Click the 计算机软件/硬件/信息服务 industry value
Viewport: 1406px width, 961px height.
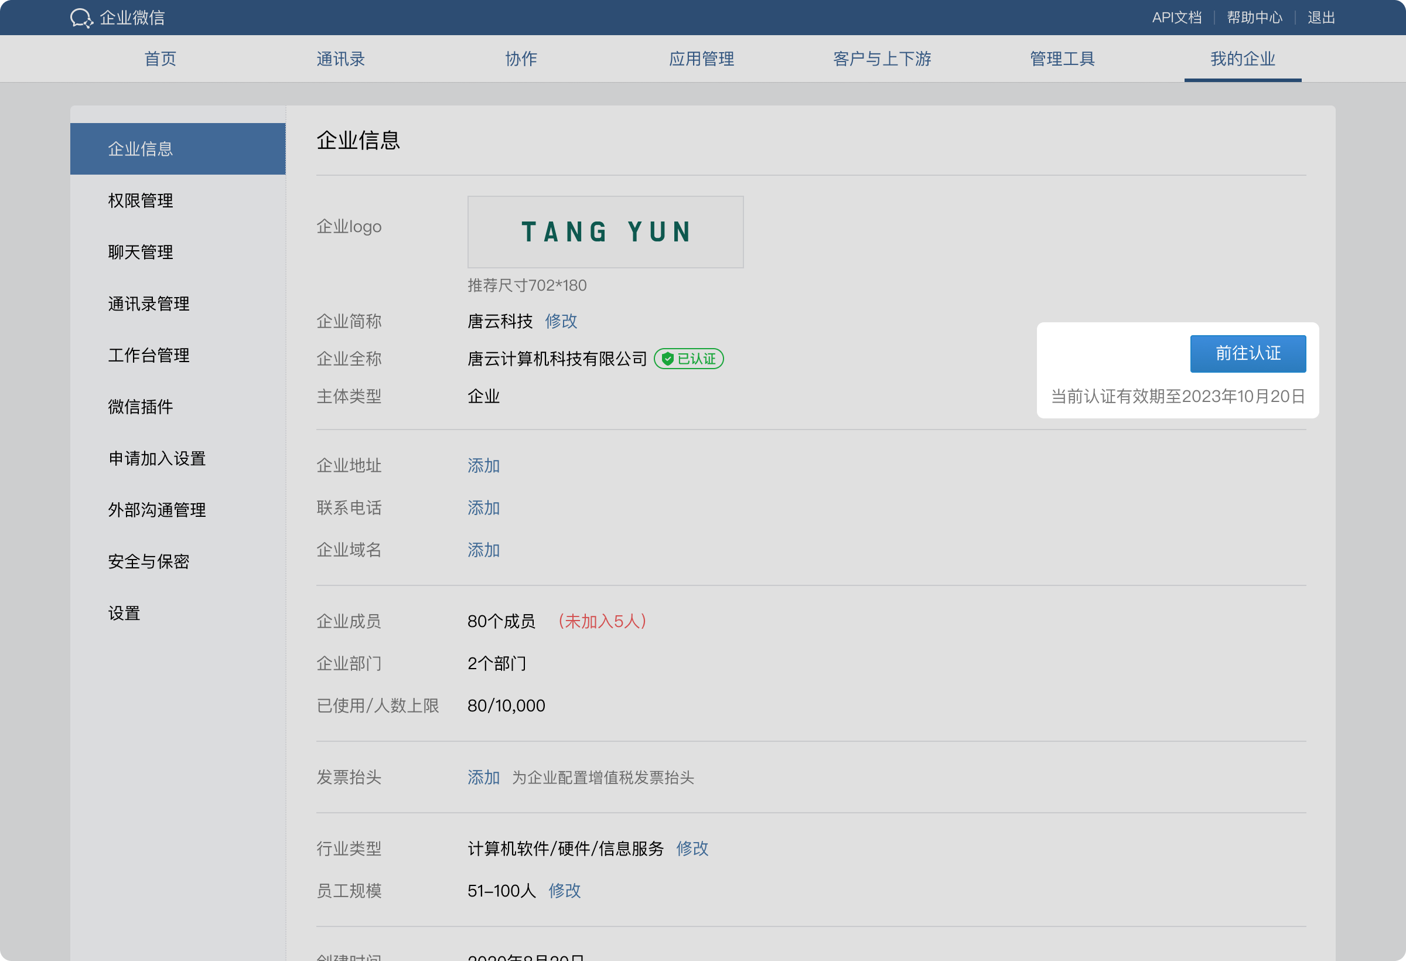click(566, 848)
